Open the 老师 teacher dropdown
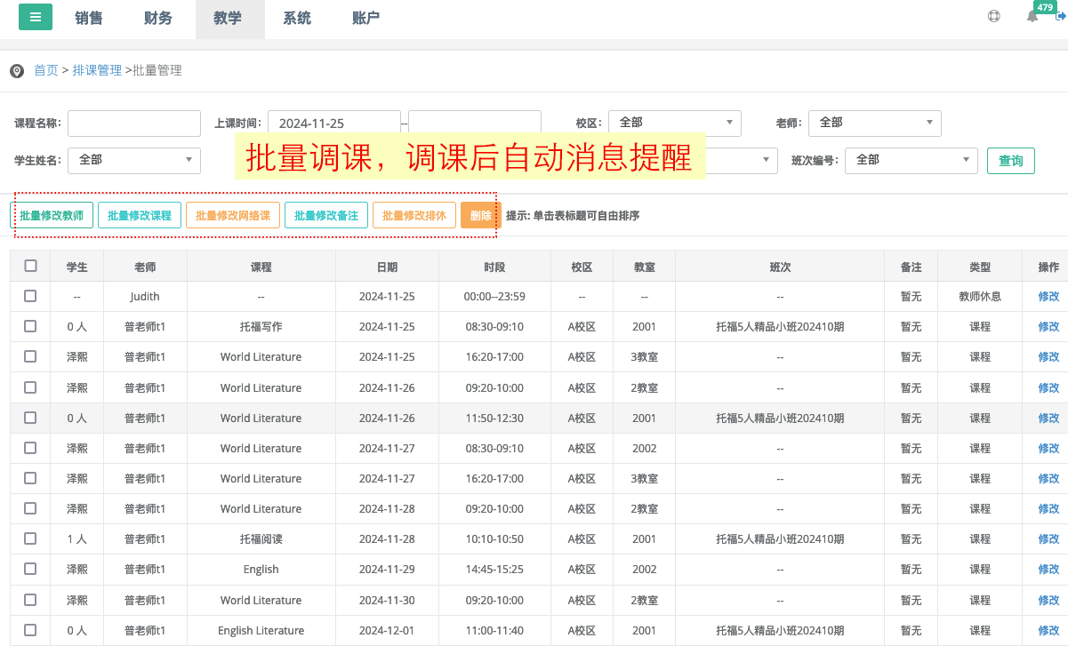Screen dimensions: 1068x646 click(874, 123)
